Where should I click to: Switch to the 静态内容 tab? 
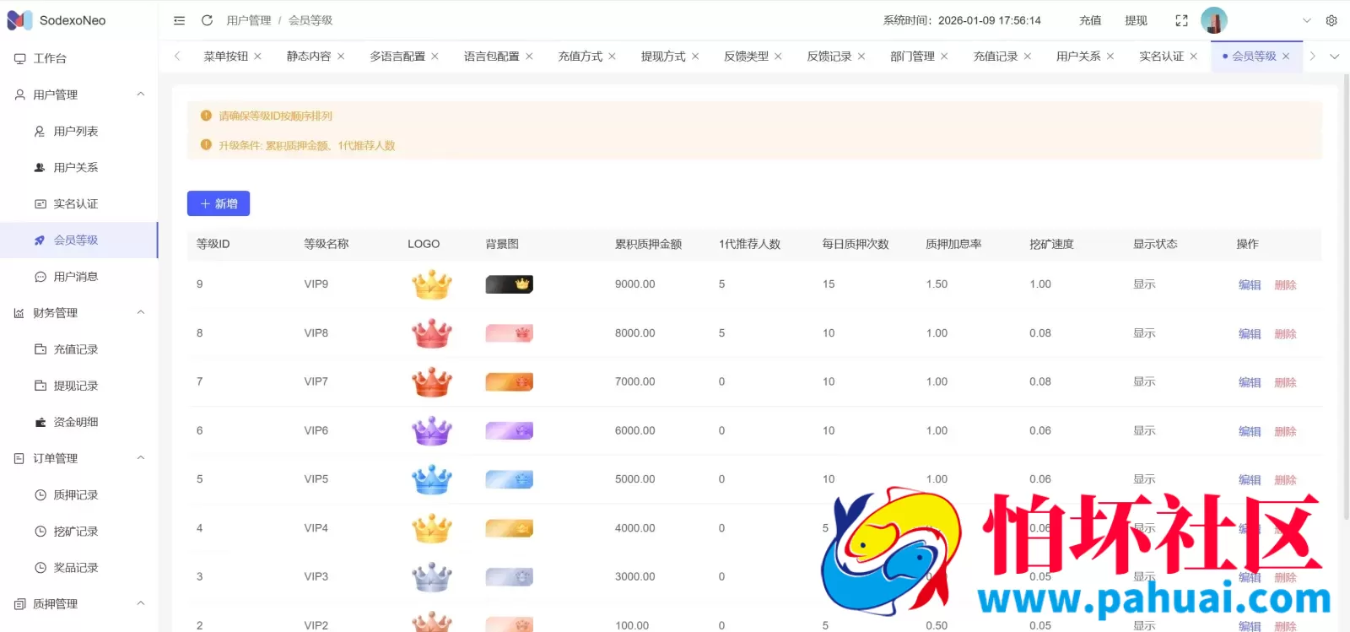(308, 57)
